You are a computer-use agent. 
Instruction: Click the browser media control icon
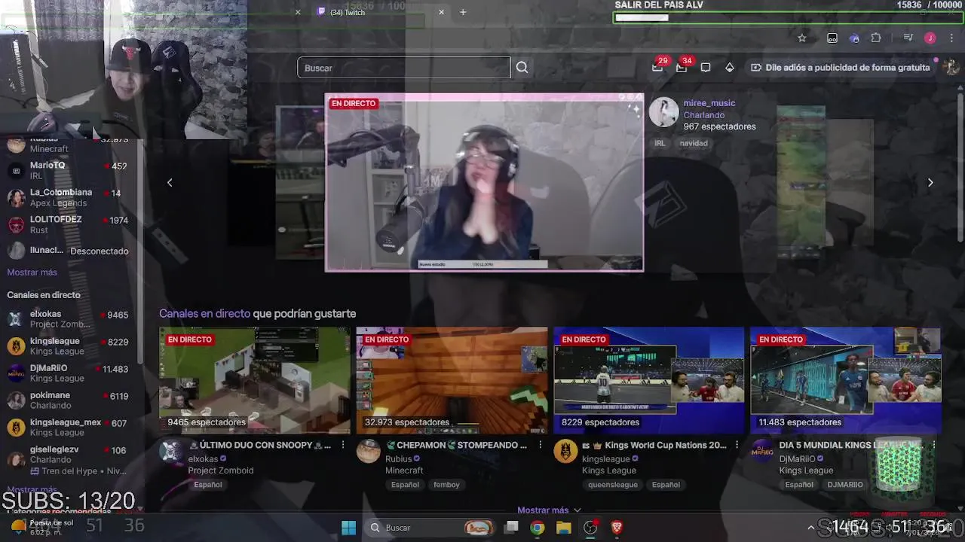908,38
